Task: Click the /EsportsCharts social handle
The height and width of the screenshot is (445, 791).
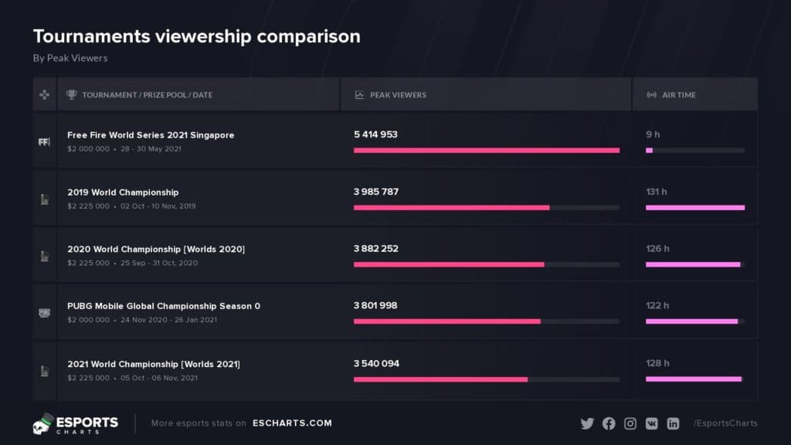Action: (725, 423)
